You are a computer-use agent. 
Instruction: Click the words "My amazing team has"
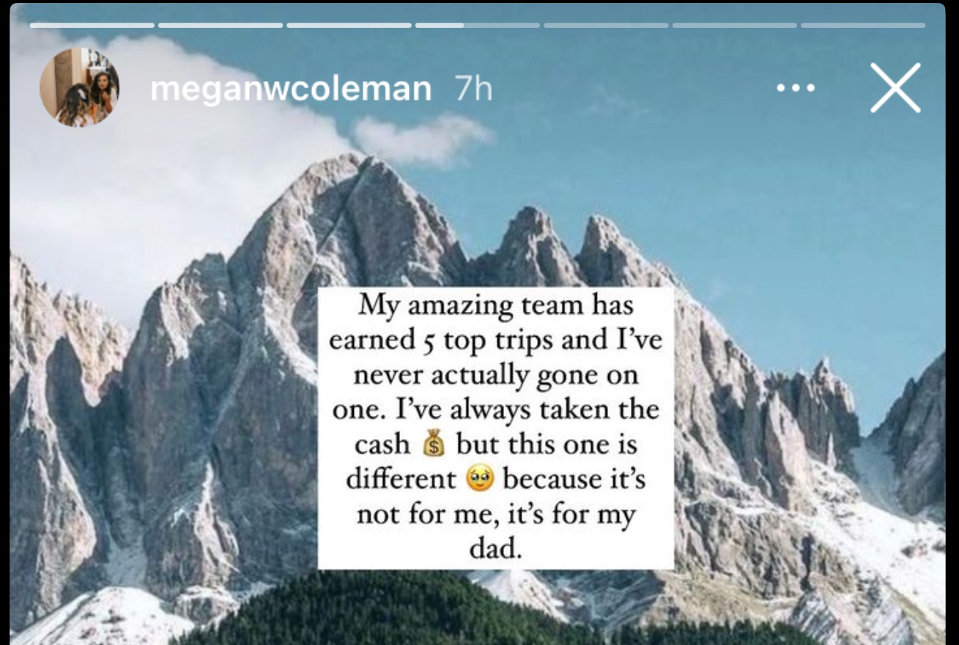[495, 307]
